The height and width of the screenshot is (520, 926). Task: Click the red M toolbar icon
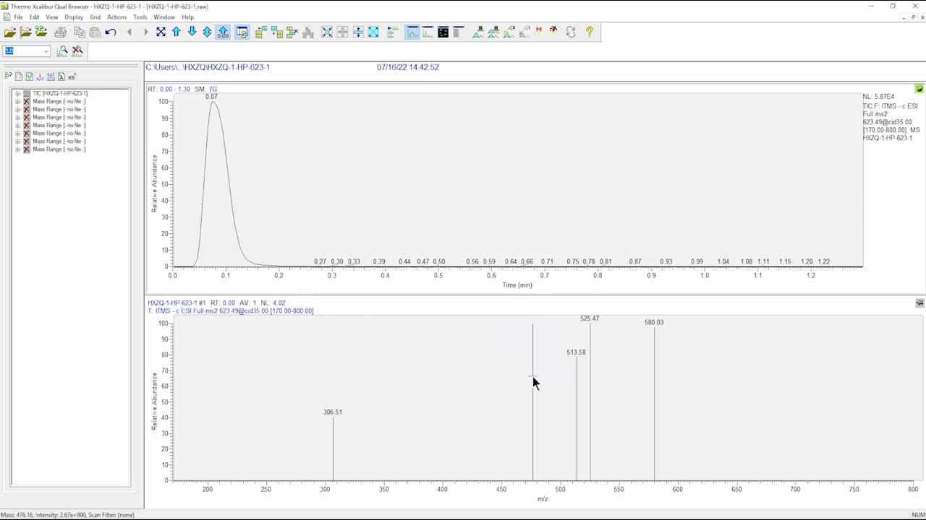click(x=539, y=31)
